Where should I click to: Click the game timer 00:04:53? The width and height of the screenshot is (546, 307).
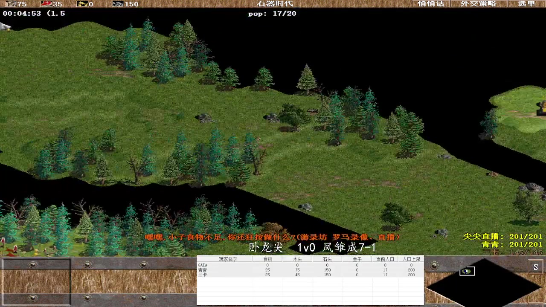(22, 14)
